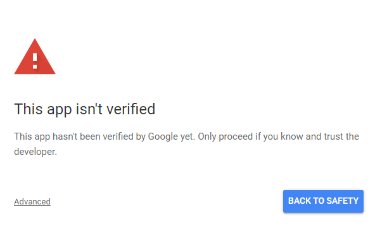Image resolution: width=375 pixels, height=233 pixels.
Task: Click the word "developer." on the second line
Action: pos(35,152)
